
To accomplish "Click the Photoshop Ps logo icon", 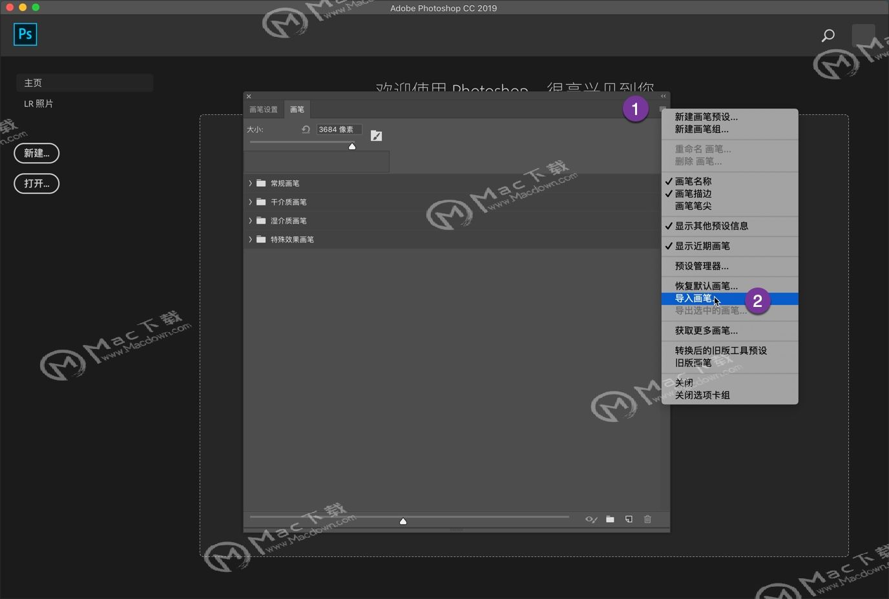I will click(25, 34).
